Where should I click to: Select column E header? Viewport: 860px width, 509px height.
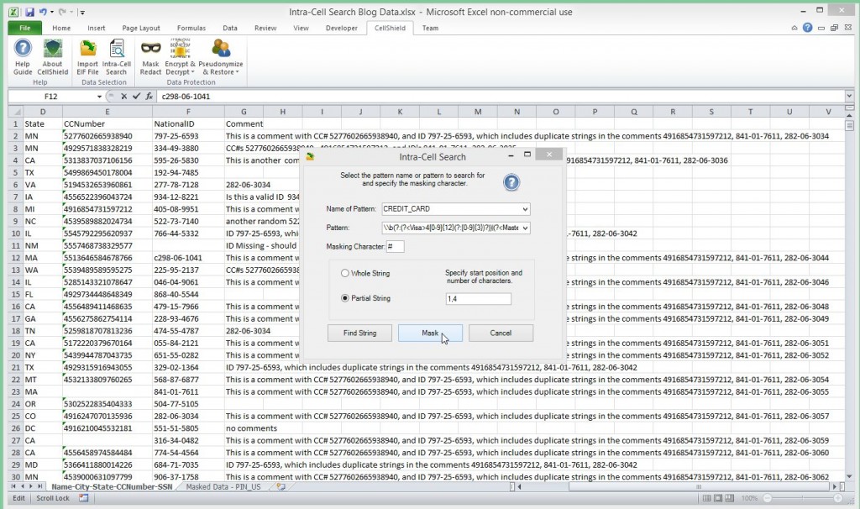pos(107,112)
